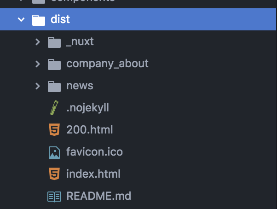Select the company_about folder name
Image resolution: width=277 pixels, height=209 pixels.
tap(107, 64)
